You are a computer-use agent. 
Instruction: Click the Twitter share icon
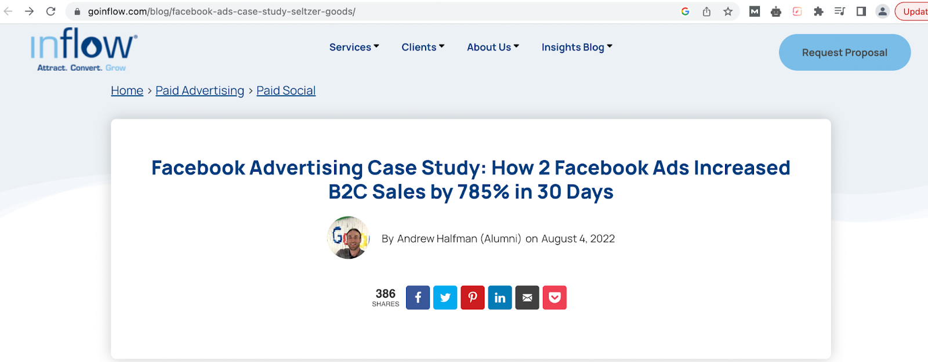[x=445, y=298]
